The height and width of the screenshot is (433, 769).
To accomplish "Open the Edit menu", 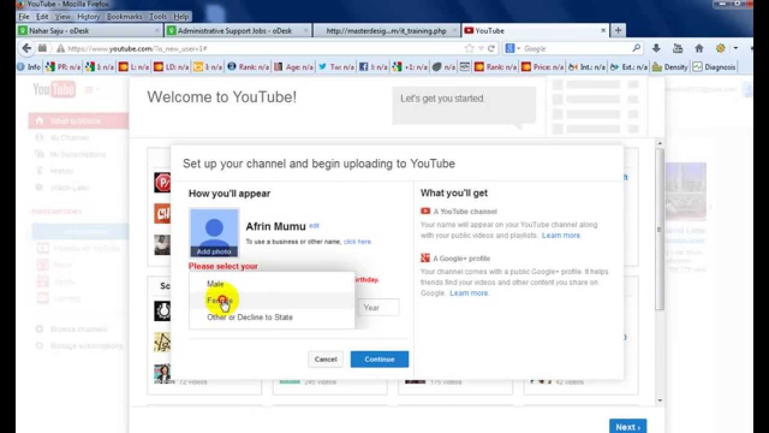I will pos(42,17).
